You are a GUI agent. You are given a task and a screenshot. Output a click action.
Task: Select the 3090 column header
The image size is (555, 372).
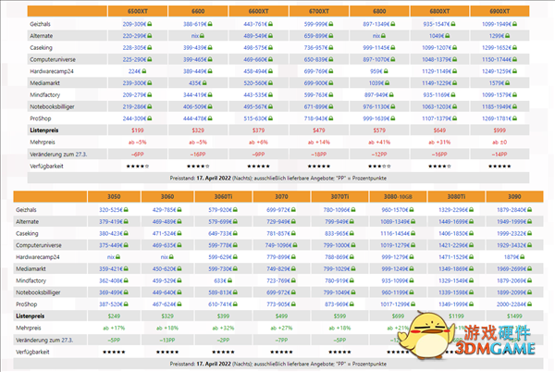(514, 196)
